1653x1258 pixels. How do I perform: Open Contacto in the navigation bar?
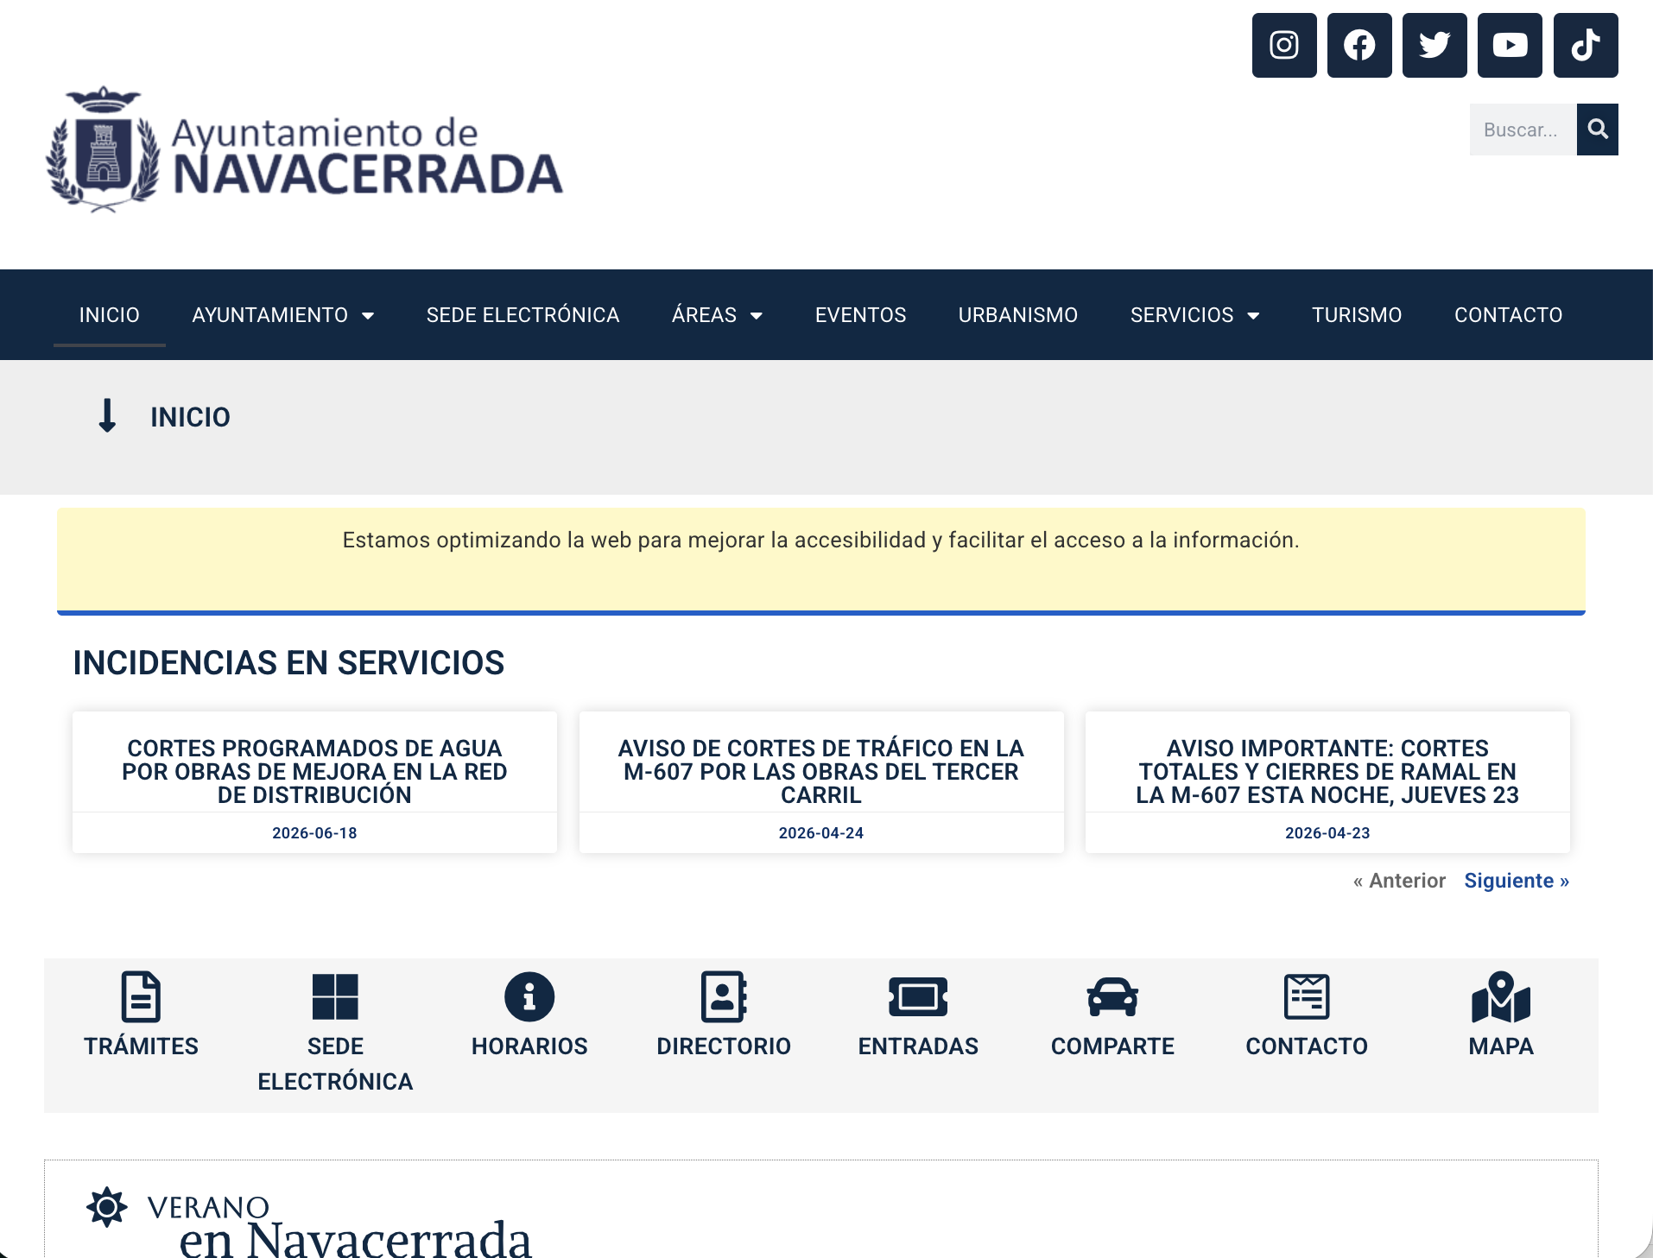click(1508, 315)
